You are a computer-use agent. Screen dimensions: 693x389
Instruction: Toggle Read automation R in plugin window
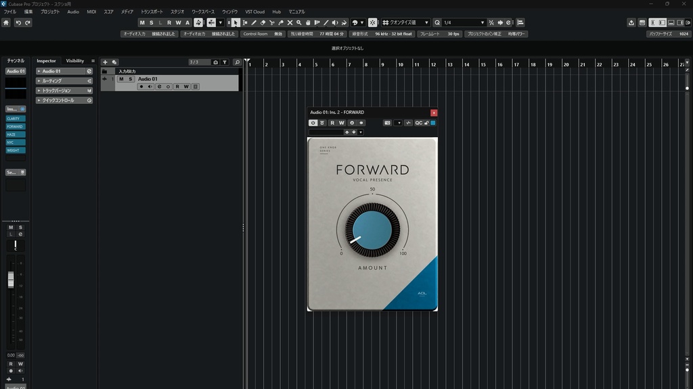[332, 123]
